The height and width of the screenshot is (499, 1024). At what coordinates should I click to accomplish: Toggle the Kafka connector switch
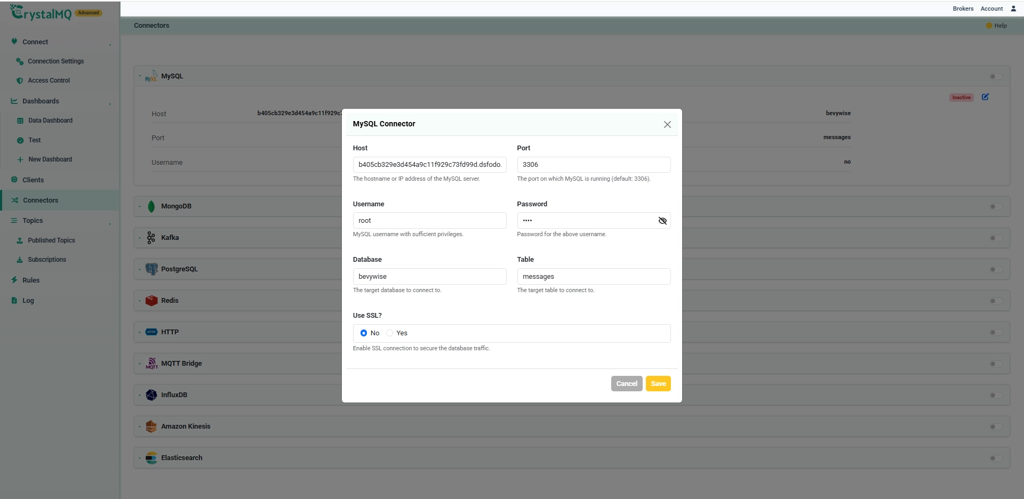click(996, 238)
